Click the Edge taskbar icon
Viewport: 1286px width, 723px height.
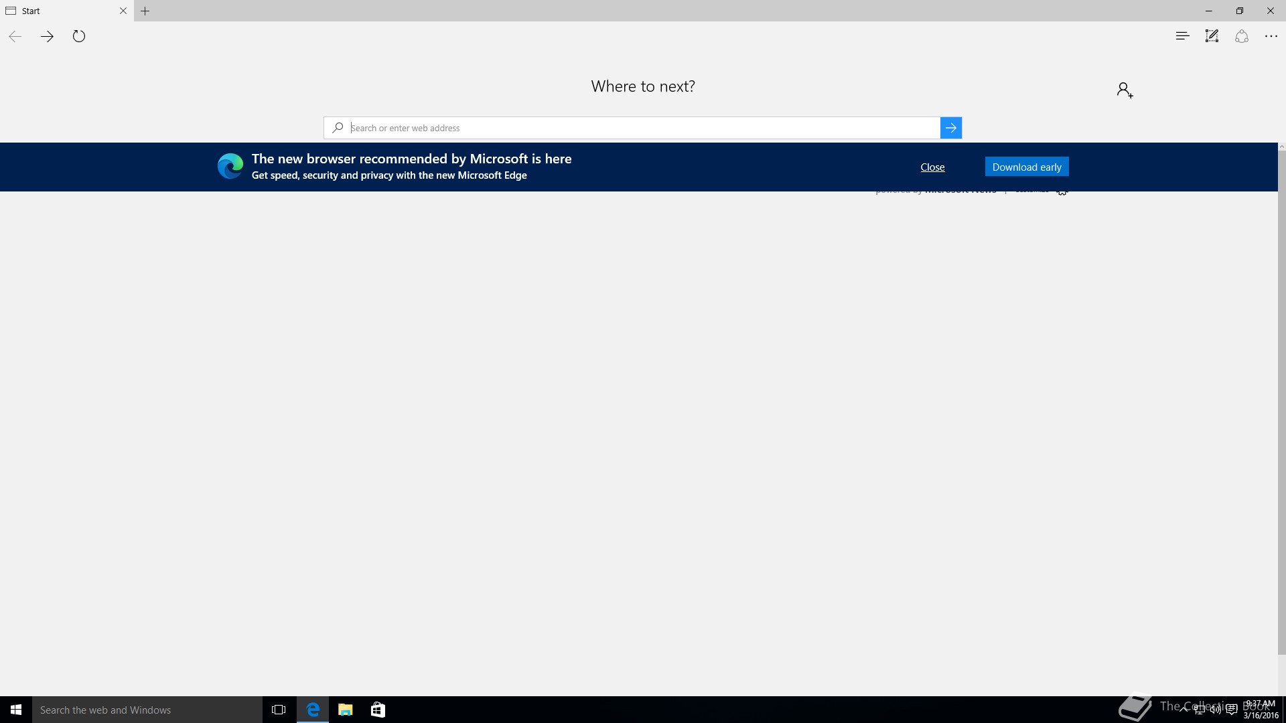313,710
